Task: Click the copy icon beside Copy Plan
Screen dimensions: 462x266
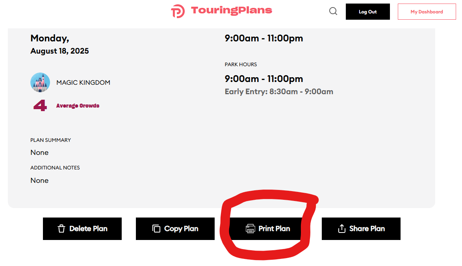Action: pyautogui.click(x=156, y=229)
